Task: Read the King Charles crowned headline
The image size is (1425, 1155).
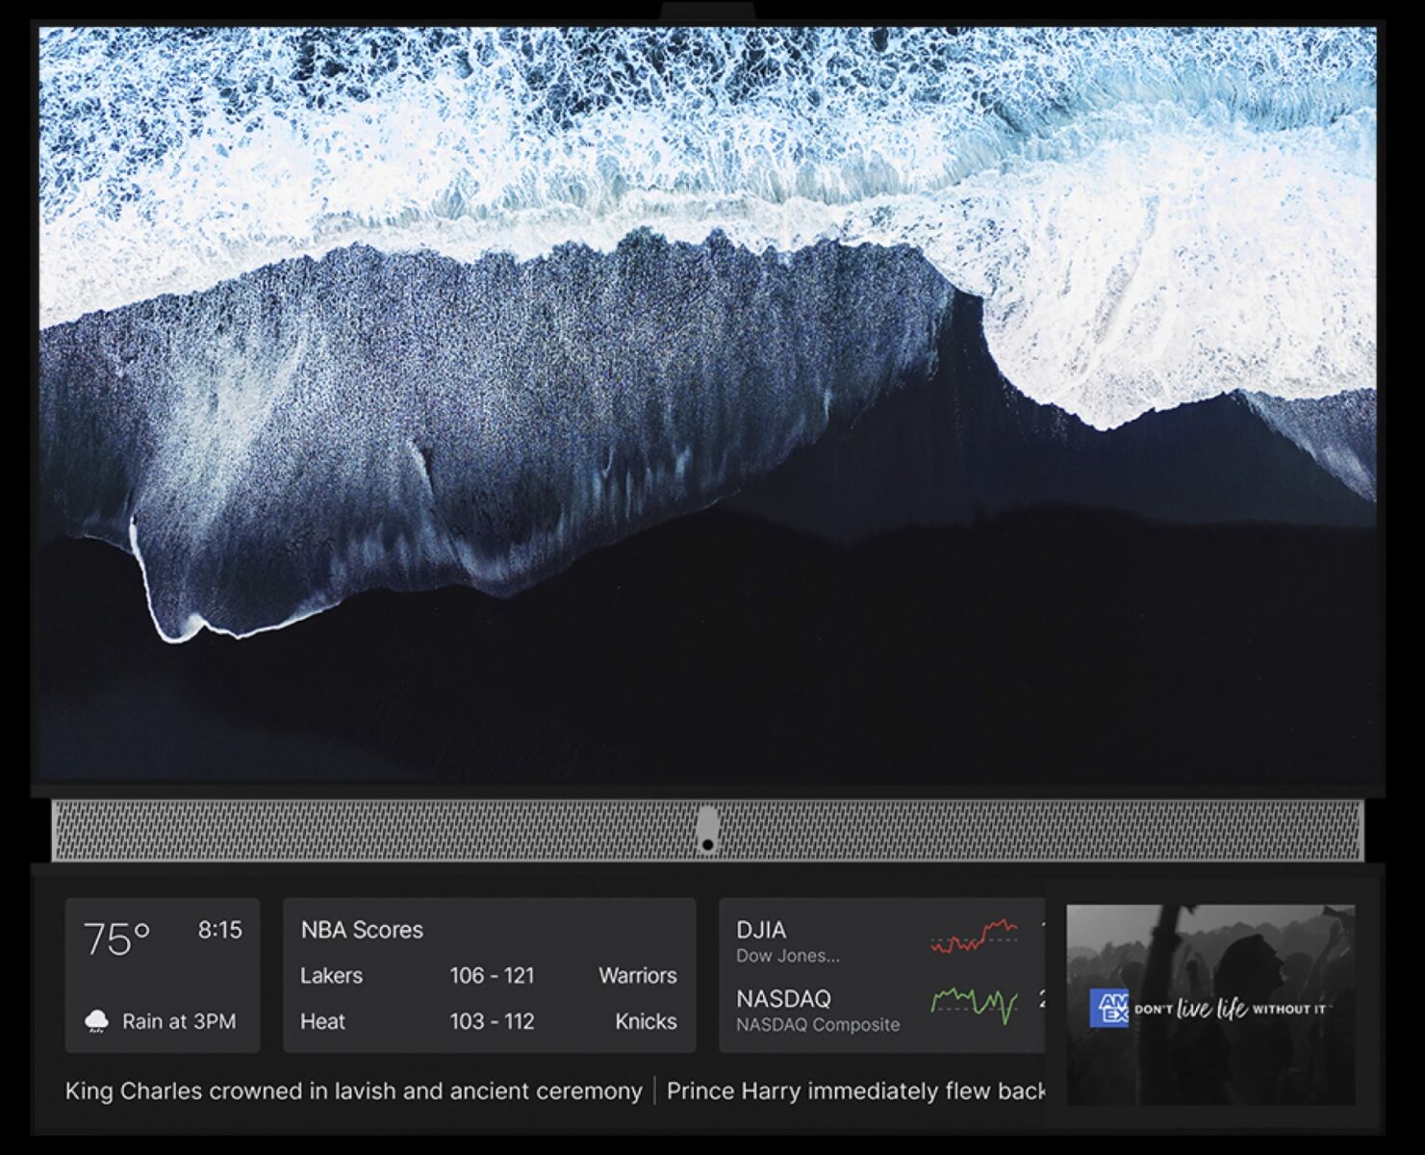Action: pyautogui.click(x=353, y=1091)
